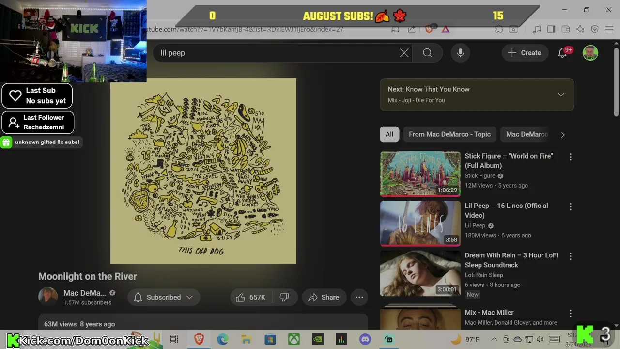This screenshot has width=620, height=349.
Task: Open the Brave Wallet icon
Action: pyautogui.click(x=565, y=30)
